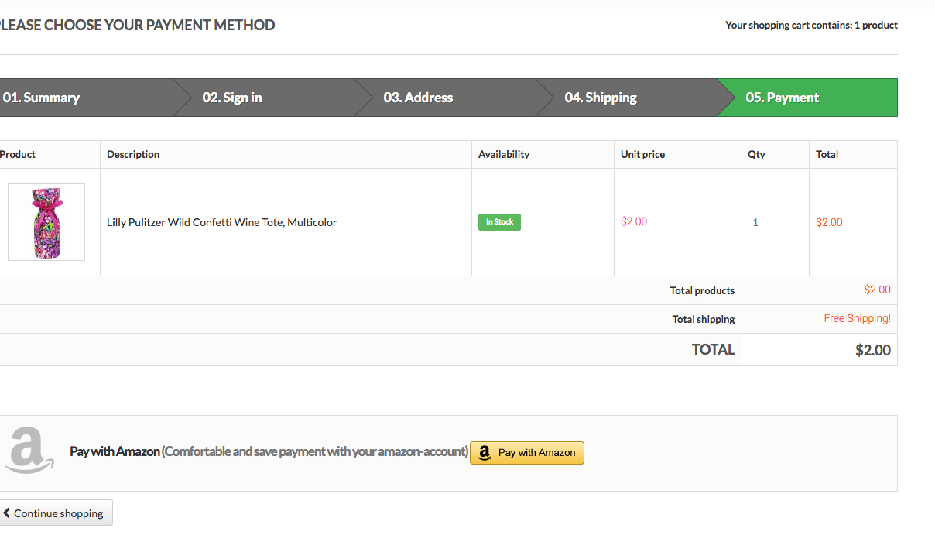Click the shopping cart contains 1 product text
Screen dimensions: 935x535
(811, 25)
